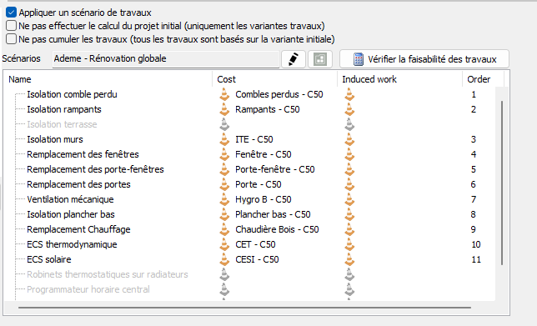Click induced work cone for Isolation plancher bas

349,214
